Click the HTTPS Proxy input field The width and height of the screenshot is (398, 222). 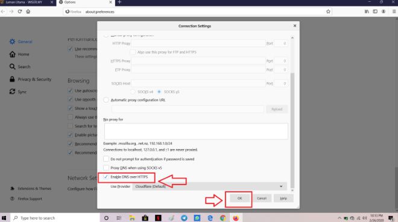click(x=198, y=61)
